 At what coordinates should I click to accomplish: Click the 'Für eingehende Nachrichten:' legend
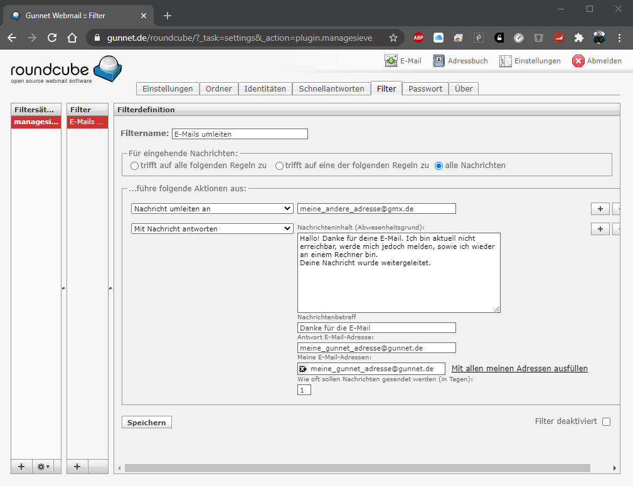tap(183, 154)
